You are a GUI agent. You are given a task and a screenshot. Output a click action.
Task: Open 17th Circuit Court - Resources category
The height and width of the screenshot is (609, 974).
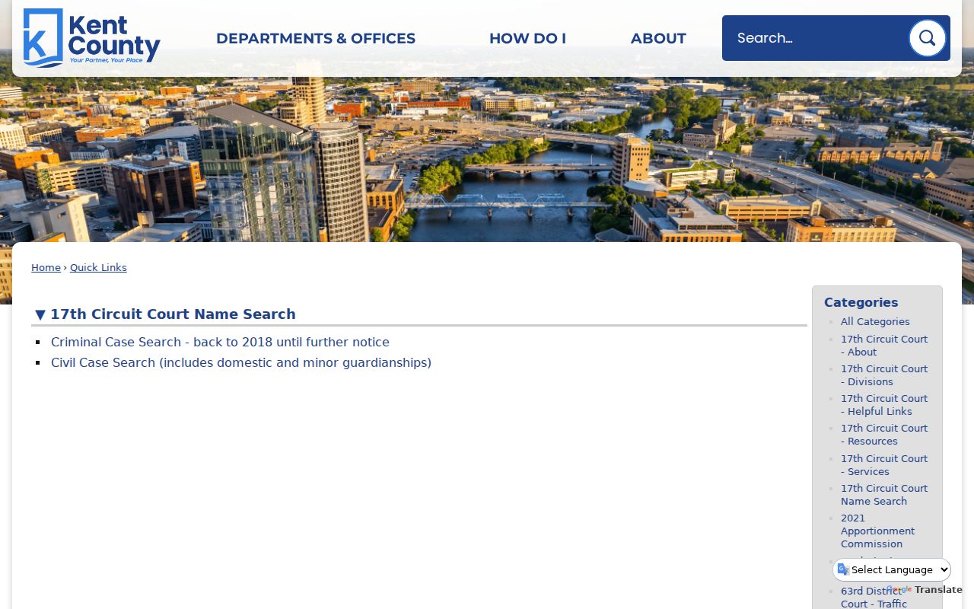884,435
